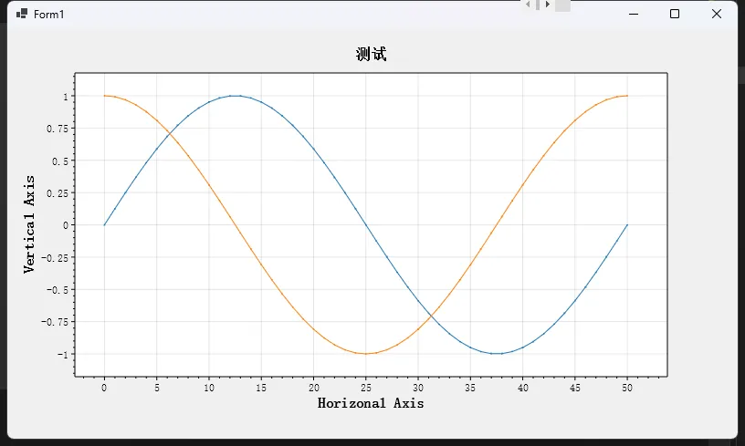Viewport: 745px width, 446px height.
Task: Maximize the Form1 window
Action: [x=674, y=14]
